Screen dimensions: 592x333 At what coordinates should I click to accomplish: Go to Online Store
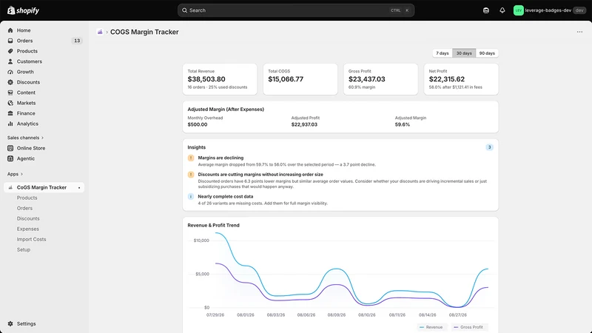pyautogui.click(x=31, y=149)
